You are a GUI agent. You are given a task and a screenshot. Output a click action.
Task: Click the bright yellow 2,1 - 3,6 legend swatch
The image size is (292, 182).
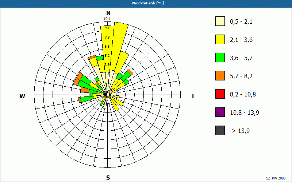[x=220, y=39]
